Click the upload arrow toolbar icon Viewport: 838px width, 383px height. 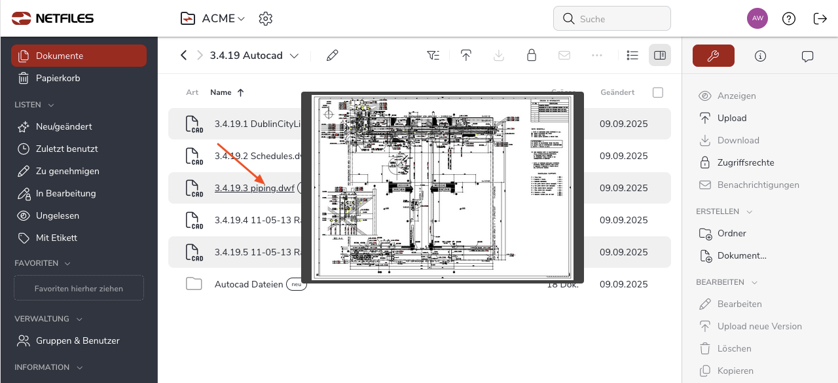[x=466, y=56]
